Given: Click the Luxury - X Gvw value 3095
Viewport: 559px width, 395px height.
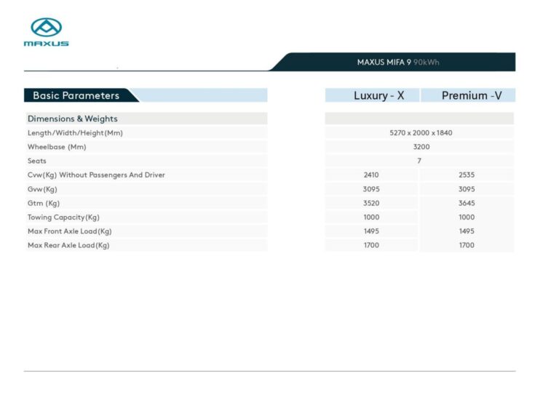Looking at the screenshot, I should [x=371, y=189].
